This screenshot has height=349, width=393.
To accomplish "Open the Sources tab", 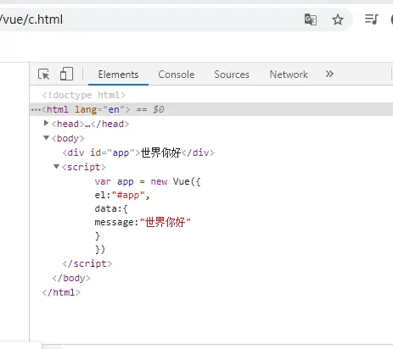I will 232,75.
